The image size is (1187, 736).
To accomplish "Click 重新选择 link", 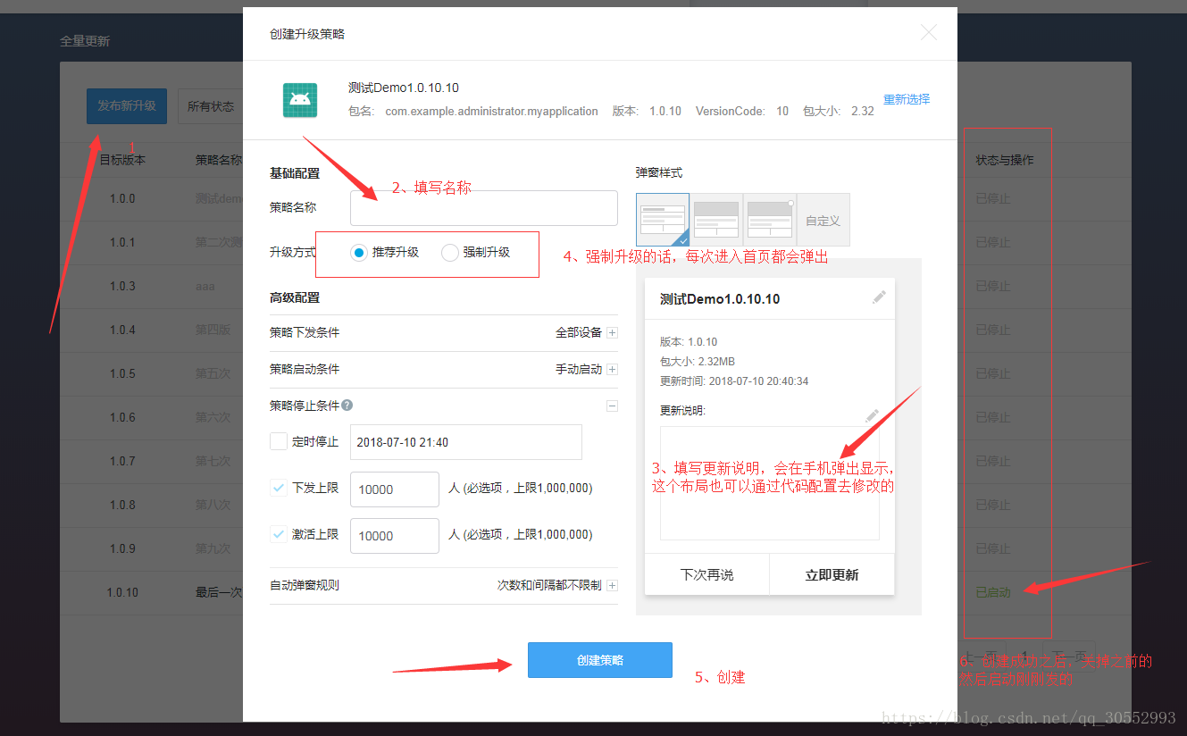I will [907, 100].
